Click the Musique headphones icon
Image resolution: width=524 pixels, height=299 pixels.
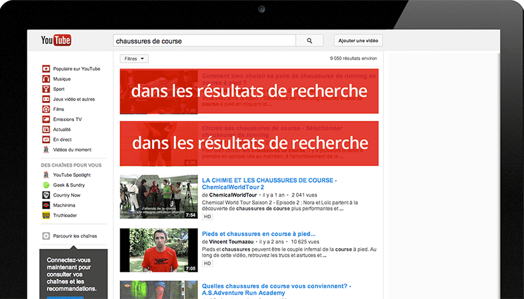coord(46,79)
